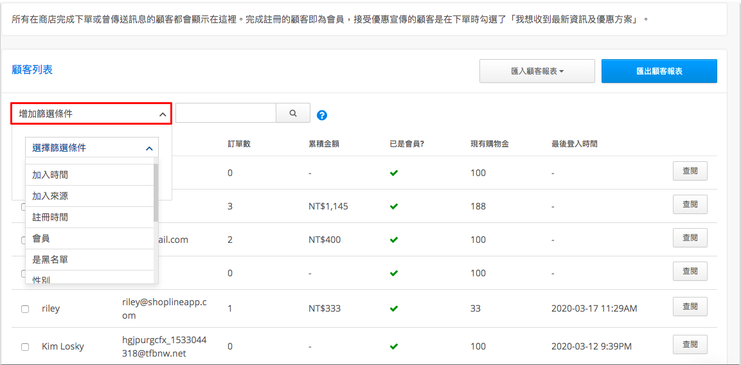Click the riley@shoplineapp.com email

[165, 308]
